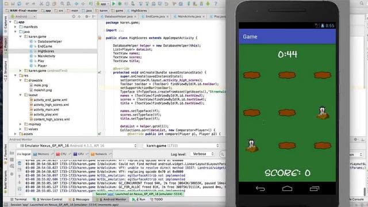Screen dimensions: 368x207
Task: Click the Synchronize toolbar icon
Action: click(19, 3)
